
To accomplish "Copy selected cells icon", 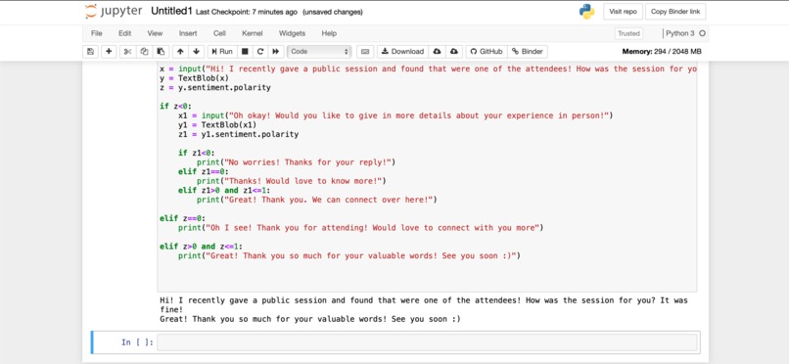I will coord(144,51).
